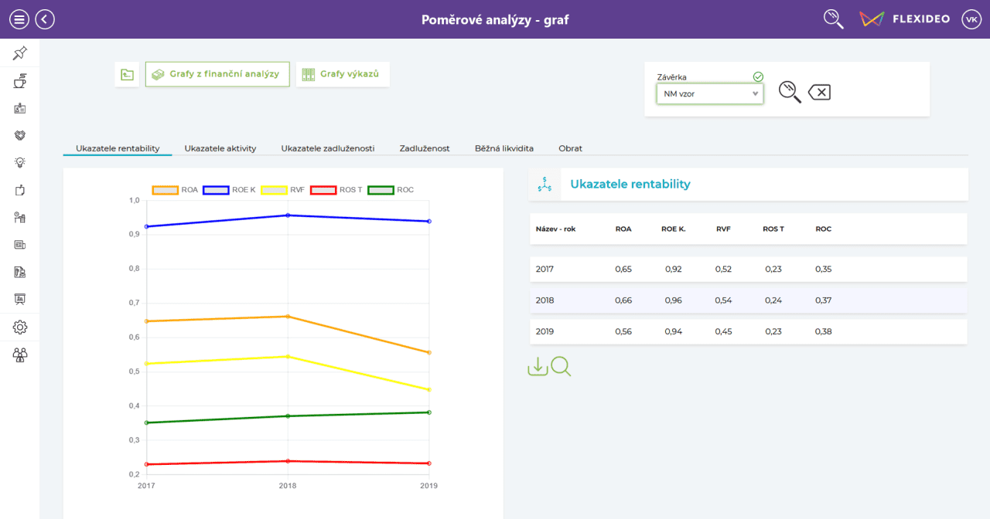The image size is (990, 519).
Task: Download the table data export icon
Action: tap(538, 366)
